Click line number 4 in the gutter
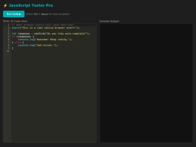The width and height of the screenshot is (196, 147). [8, 34]
